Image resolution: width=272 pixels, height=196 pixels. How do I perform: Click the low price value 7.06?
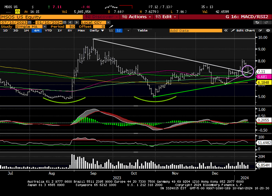[180, 11]
